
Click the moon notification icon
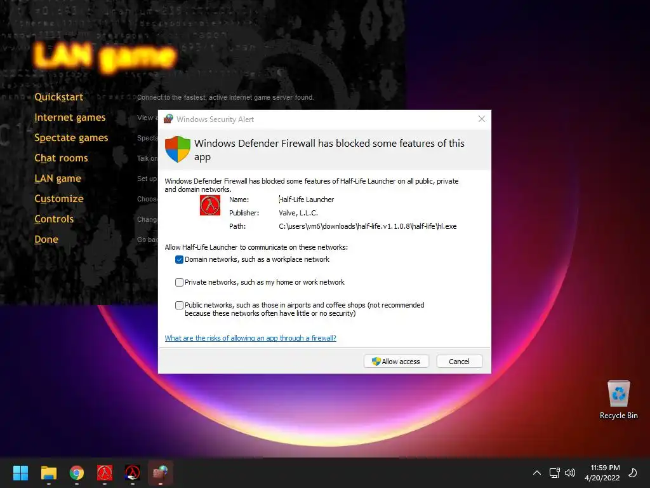pyautogui.click(x=633, y=473)
